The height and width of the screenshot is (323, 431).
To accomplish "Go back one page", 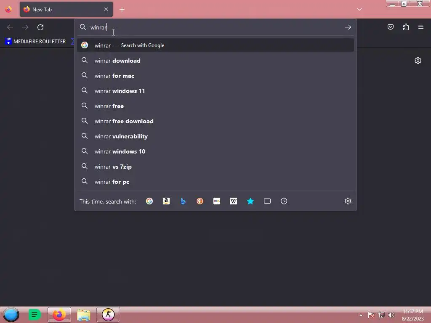I will coord(10,27).
